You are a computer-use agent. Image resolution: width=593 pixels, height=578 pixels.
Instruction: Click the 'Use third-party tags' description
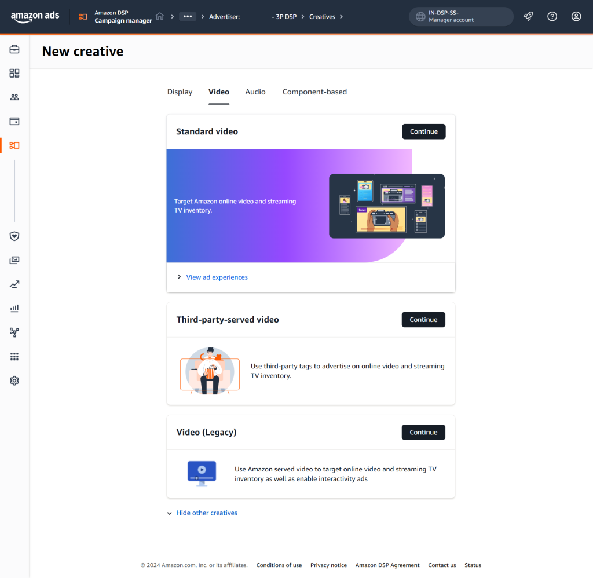(x=347, y=371)
